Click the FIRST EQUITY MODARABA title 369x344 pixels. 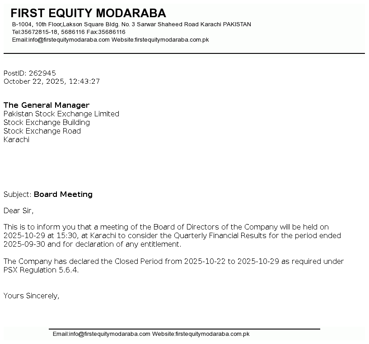point(88,13)
